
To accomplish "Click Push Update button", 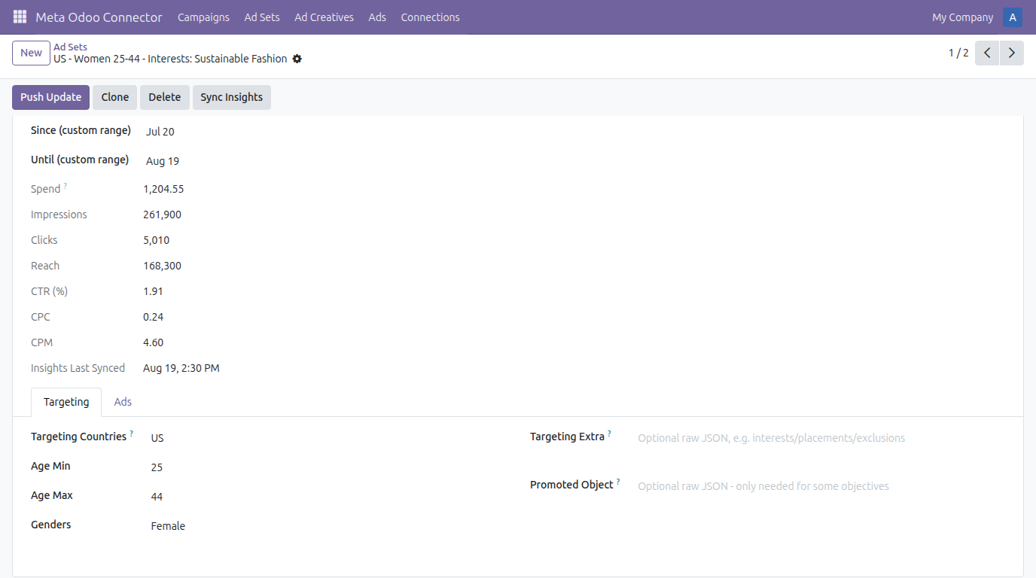I will click(x=50, y=97).
